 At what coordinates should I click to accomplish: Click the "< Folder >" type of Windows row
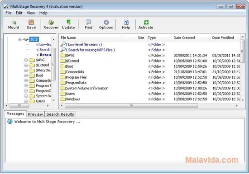157,99
